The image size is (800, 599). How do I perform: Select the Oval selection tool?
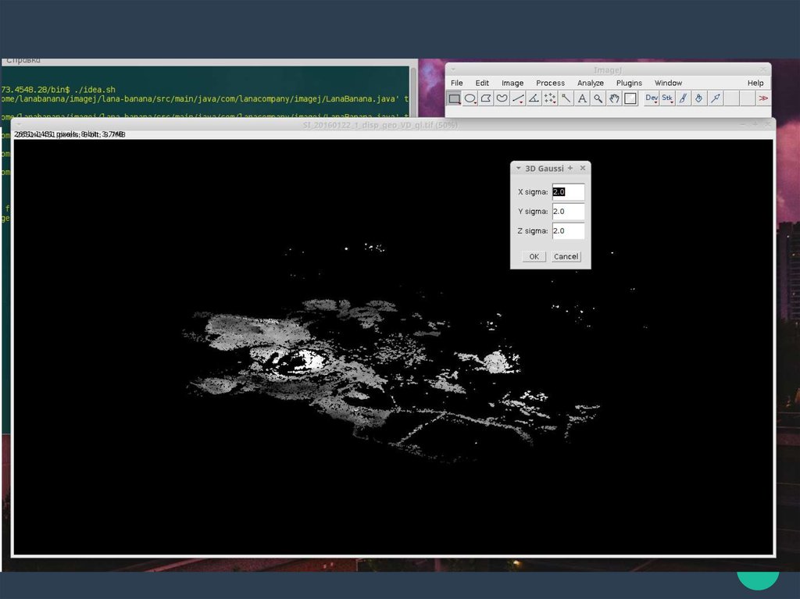click(x=470, y=98)
